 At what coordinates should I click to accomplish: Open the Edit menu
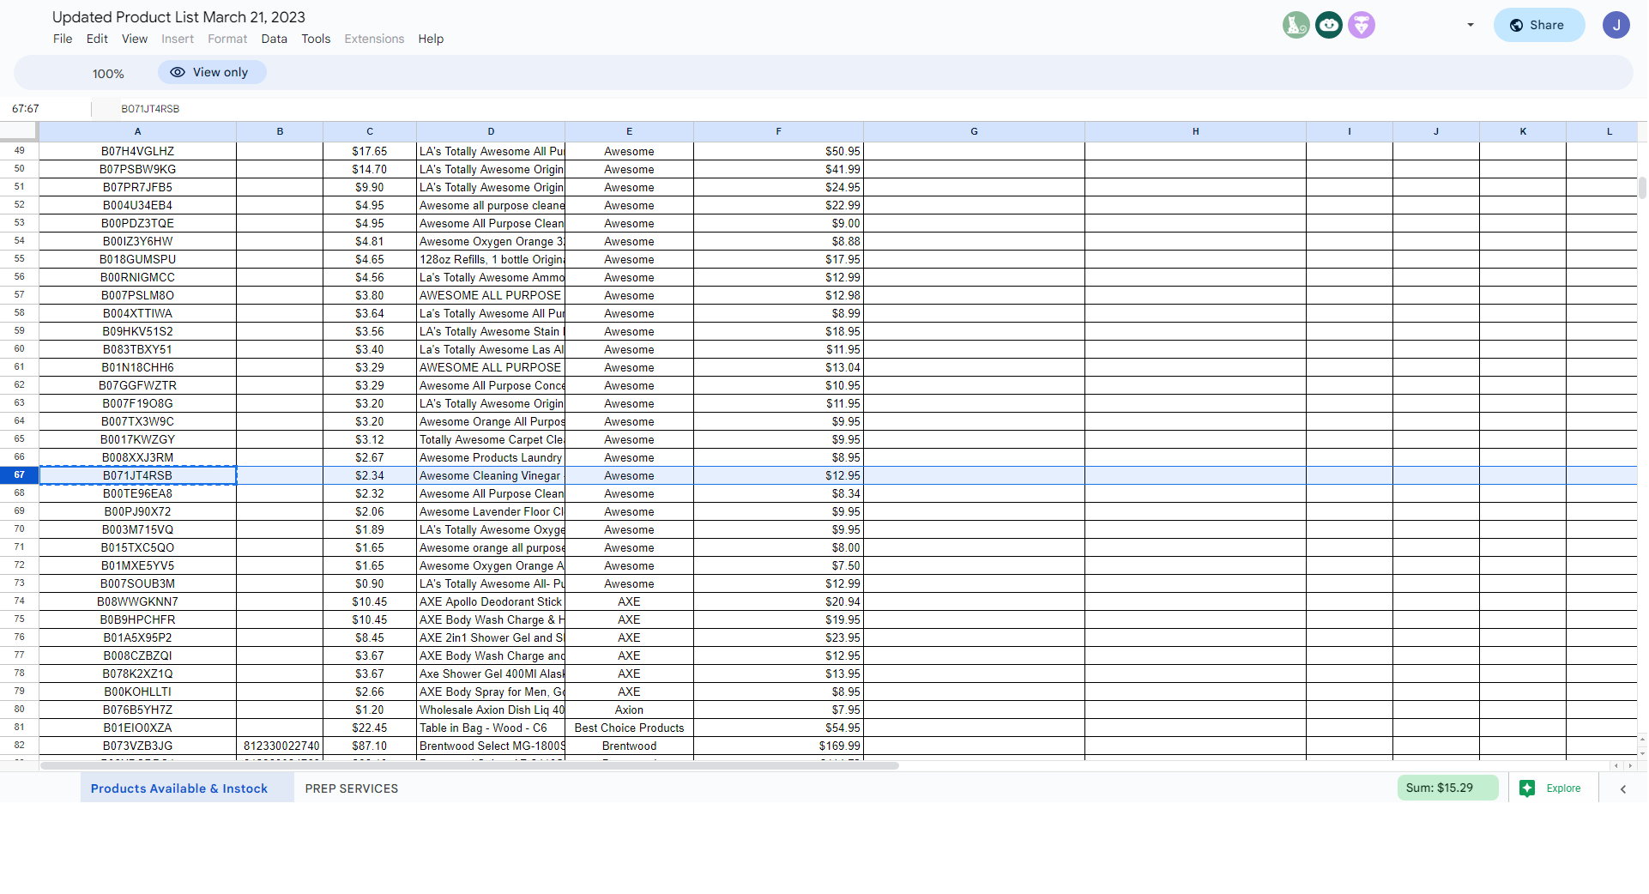click(x=97, y=39)
